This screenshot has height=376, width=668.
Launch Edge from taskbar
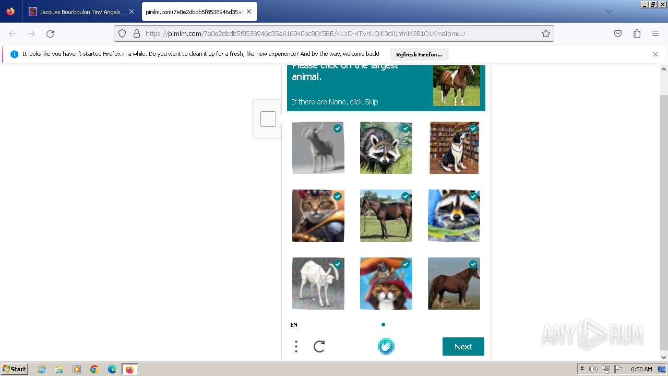coord(112,369)
